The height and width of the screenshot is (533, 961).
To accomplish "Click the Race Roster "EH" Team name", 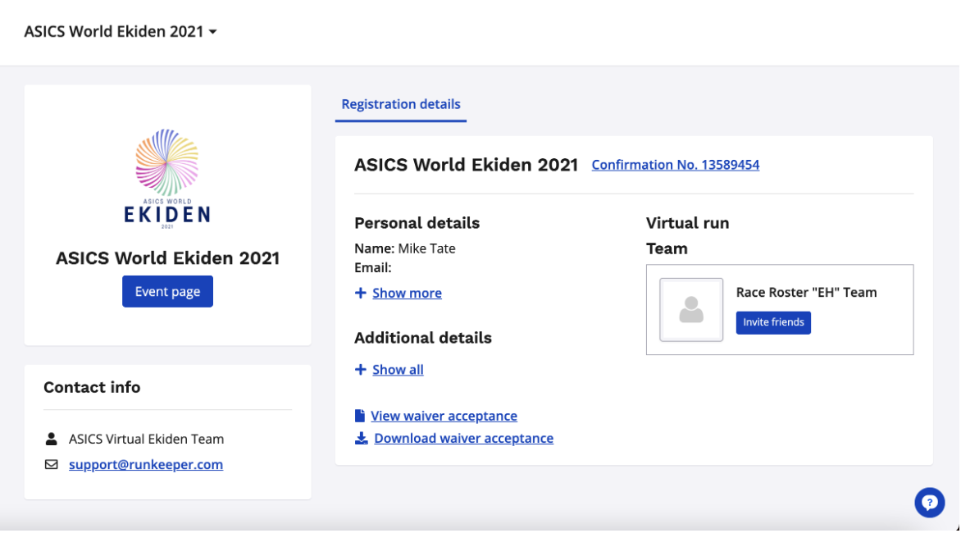I will click(806, 293).
